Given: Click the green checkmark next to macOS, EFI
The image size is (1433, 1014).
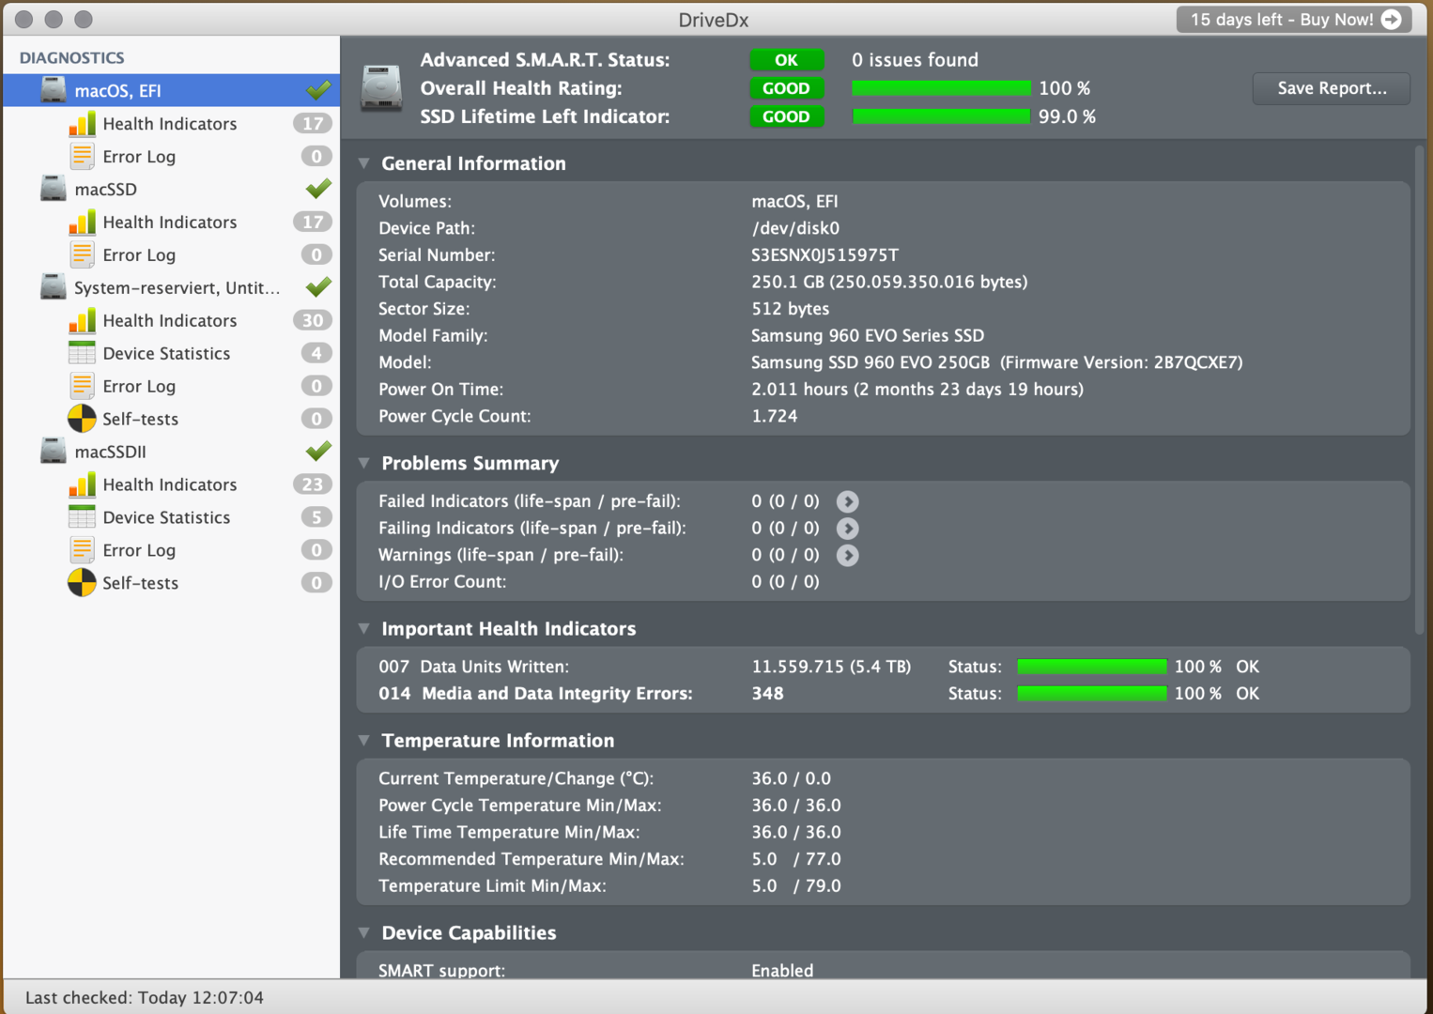Looking at the screenshot, I should tap(318, 89).
